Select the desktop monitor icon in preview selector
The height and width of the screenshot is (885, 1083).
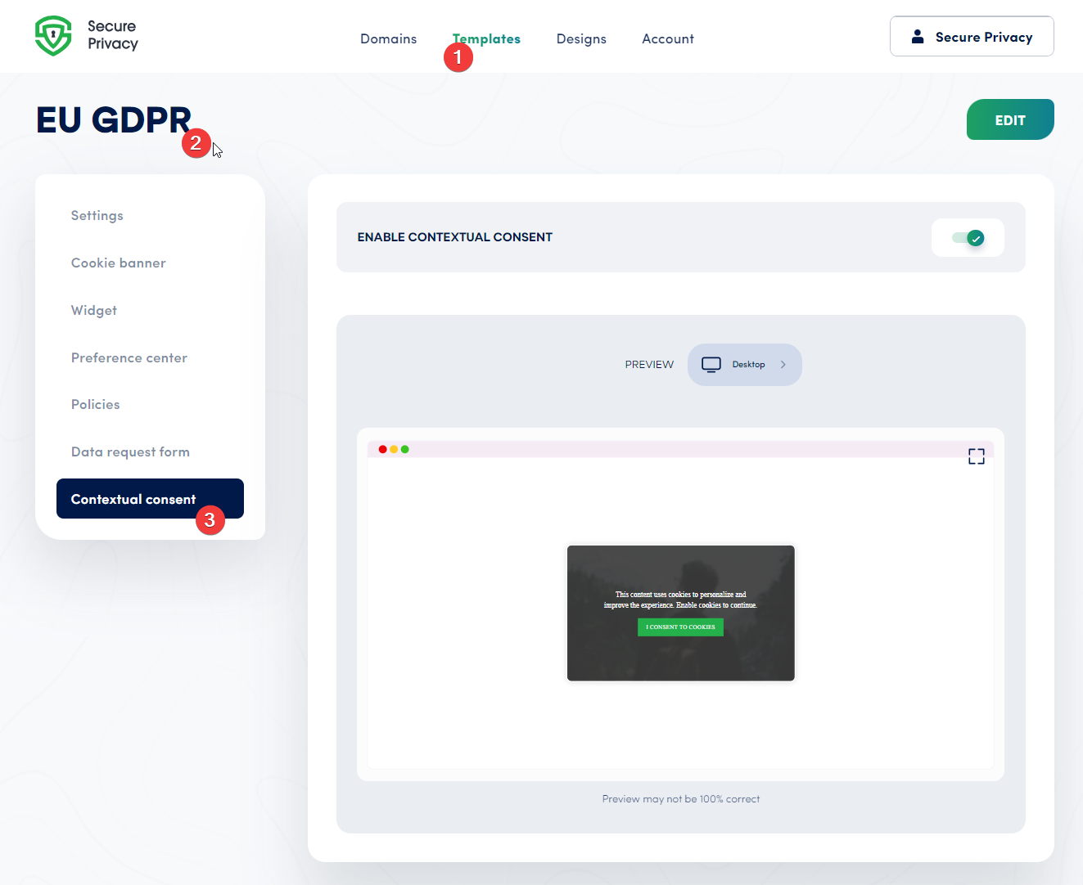tap(711, 364)
